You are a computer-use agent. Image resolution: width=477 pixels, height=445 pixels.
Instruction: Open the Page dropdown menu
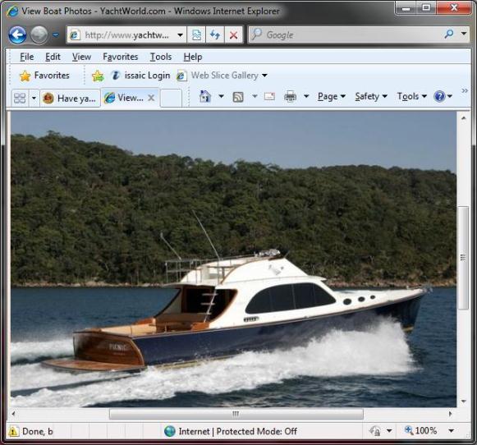(x=332, y=96)
